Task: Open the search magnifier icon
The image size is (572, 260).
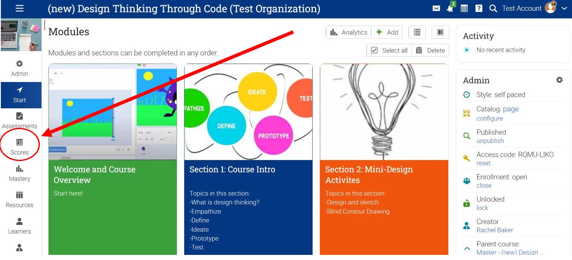Action: click(493, 8)
